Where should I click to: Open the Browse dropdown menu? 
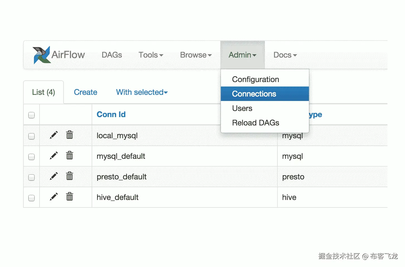click(196, 55)
